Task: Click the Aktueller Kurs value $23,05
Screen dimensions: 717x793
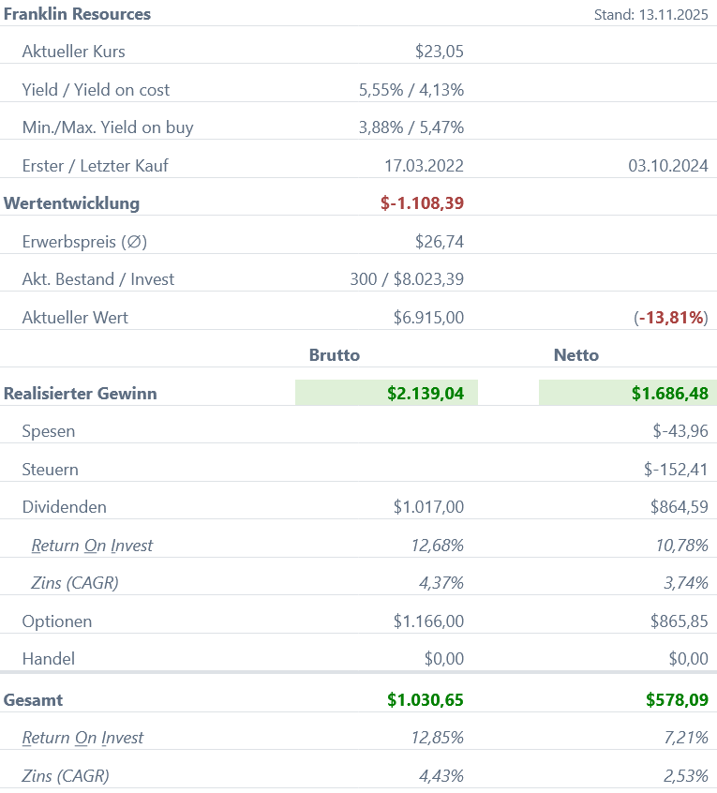Action: (439, 52)
